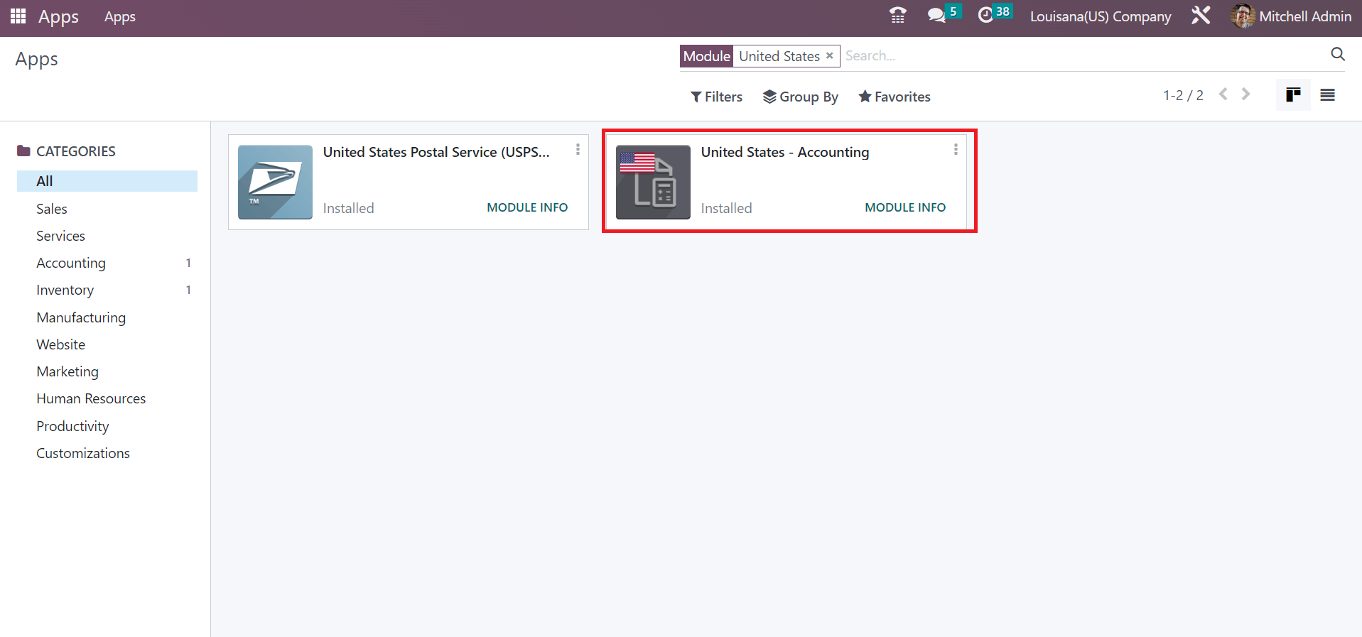The width and height of the screenshot is (1362, 637).
Task: Click the CATEGORIES folder icon
Action: (x=24, y=151)
